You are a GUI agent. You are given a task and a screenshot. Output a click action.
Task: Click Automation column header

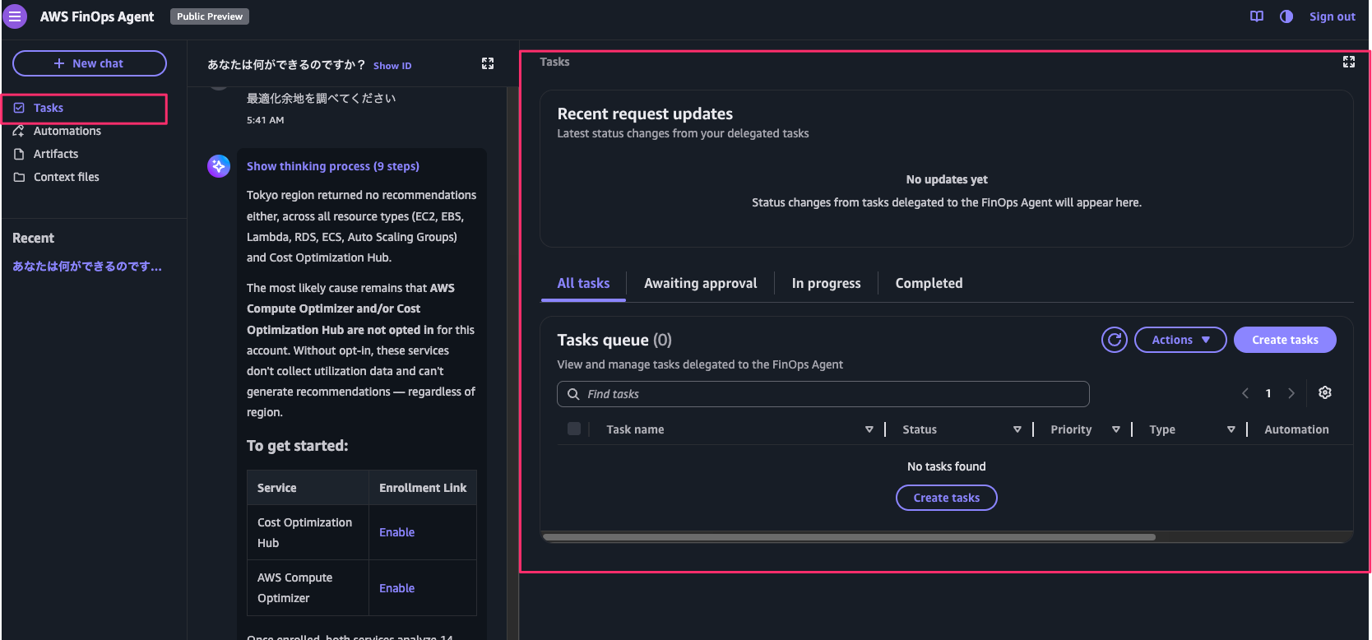(1296, 429)
